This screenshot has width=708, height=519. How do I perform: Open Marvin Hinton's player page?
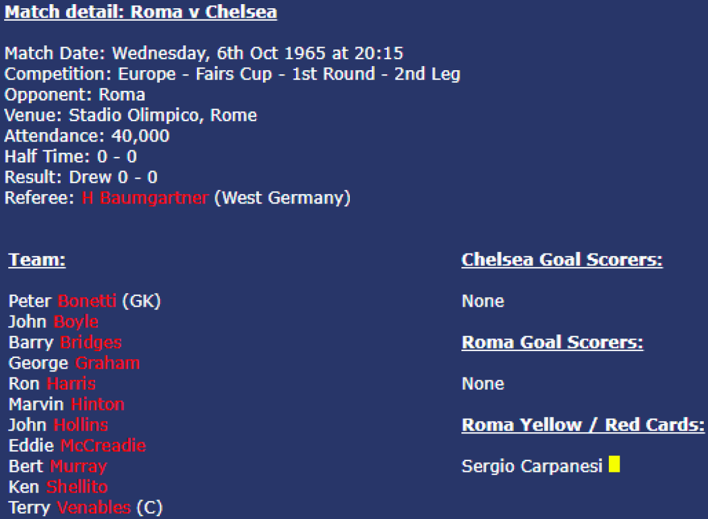point(97,405)
